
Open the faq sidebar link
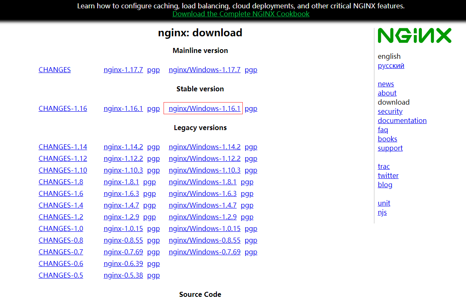[383, 130]
